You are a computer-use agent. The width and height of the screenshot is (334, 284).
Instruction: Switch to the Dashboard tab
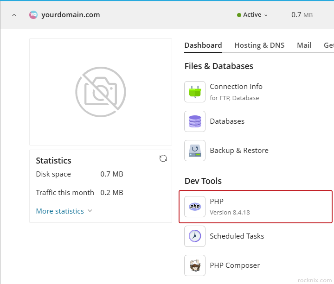[203, 45]
